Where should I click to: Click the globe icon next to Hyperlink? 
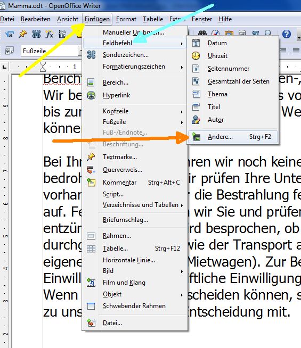91,95
